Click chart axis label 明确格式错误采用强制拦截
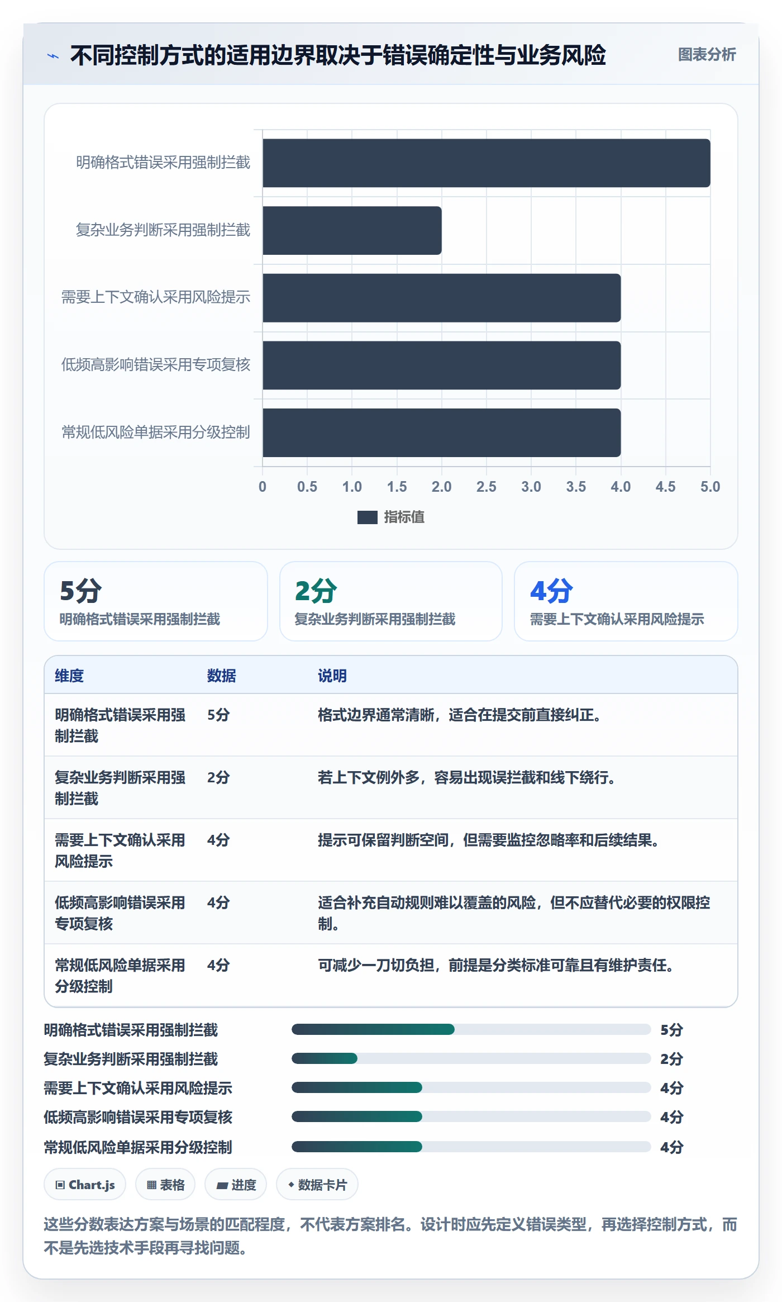Screen dimensions: 782x1302 (x=163, y=163)
